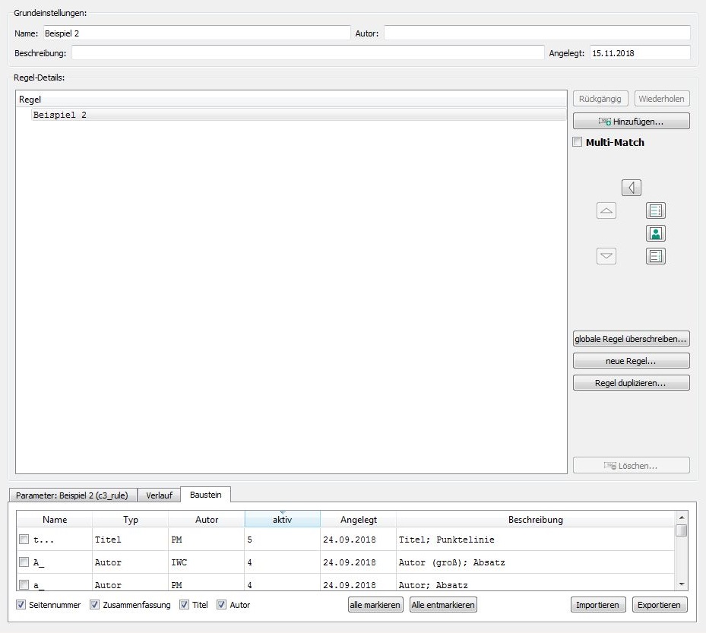Uncheck the Zusammenfassung filter
Viewport: 706px width, 633px height.
click(x=94, y=605)
